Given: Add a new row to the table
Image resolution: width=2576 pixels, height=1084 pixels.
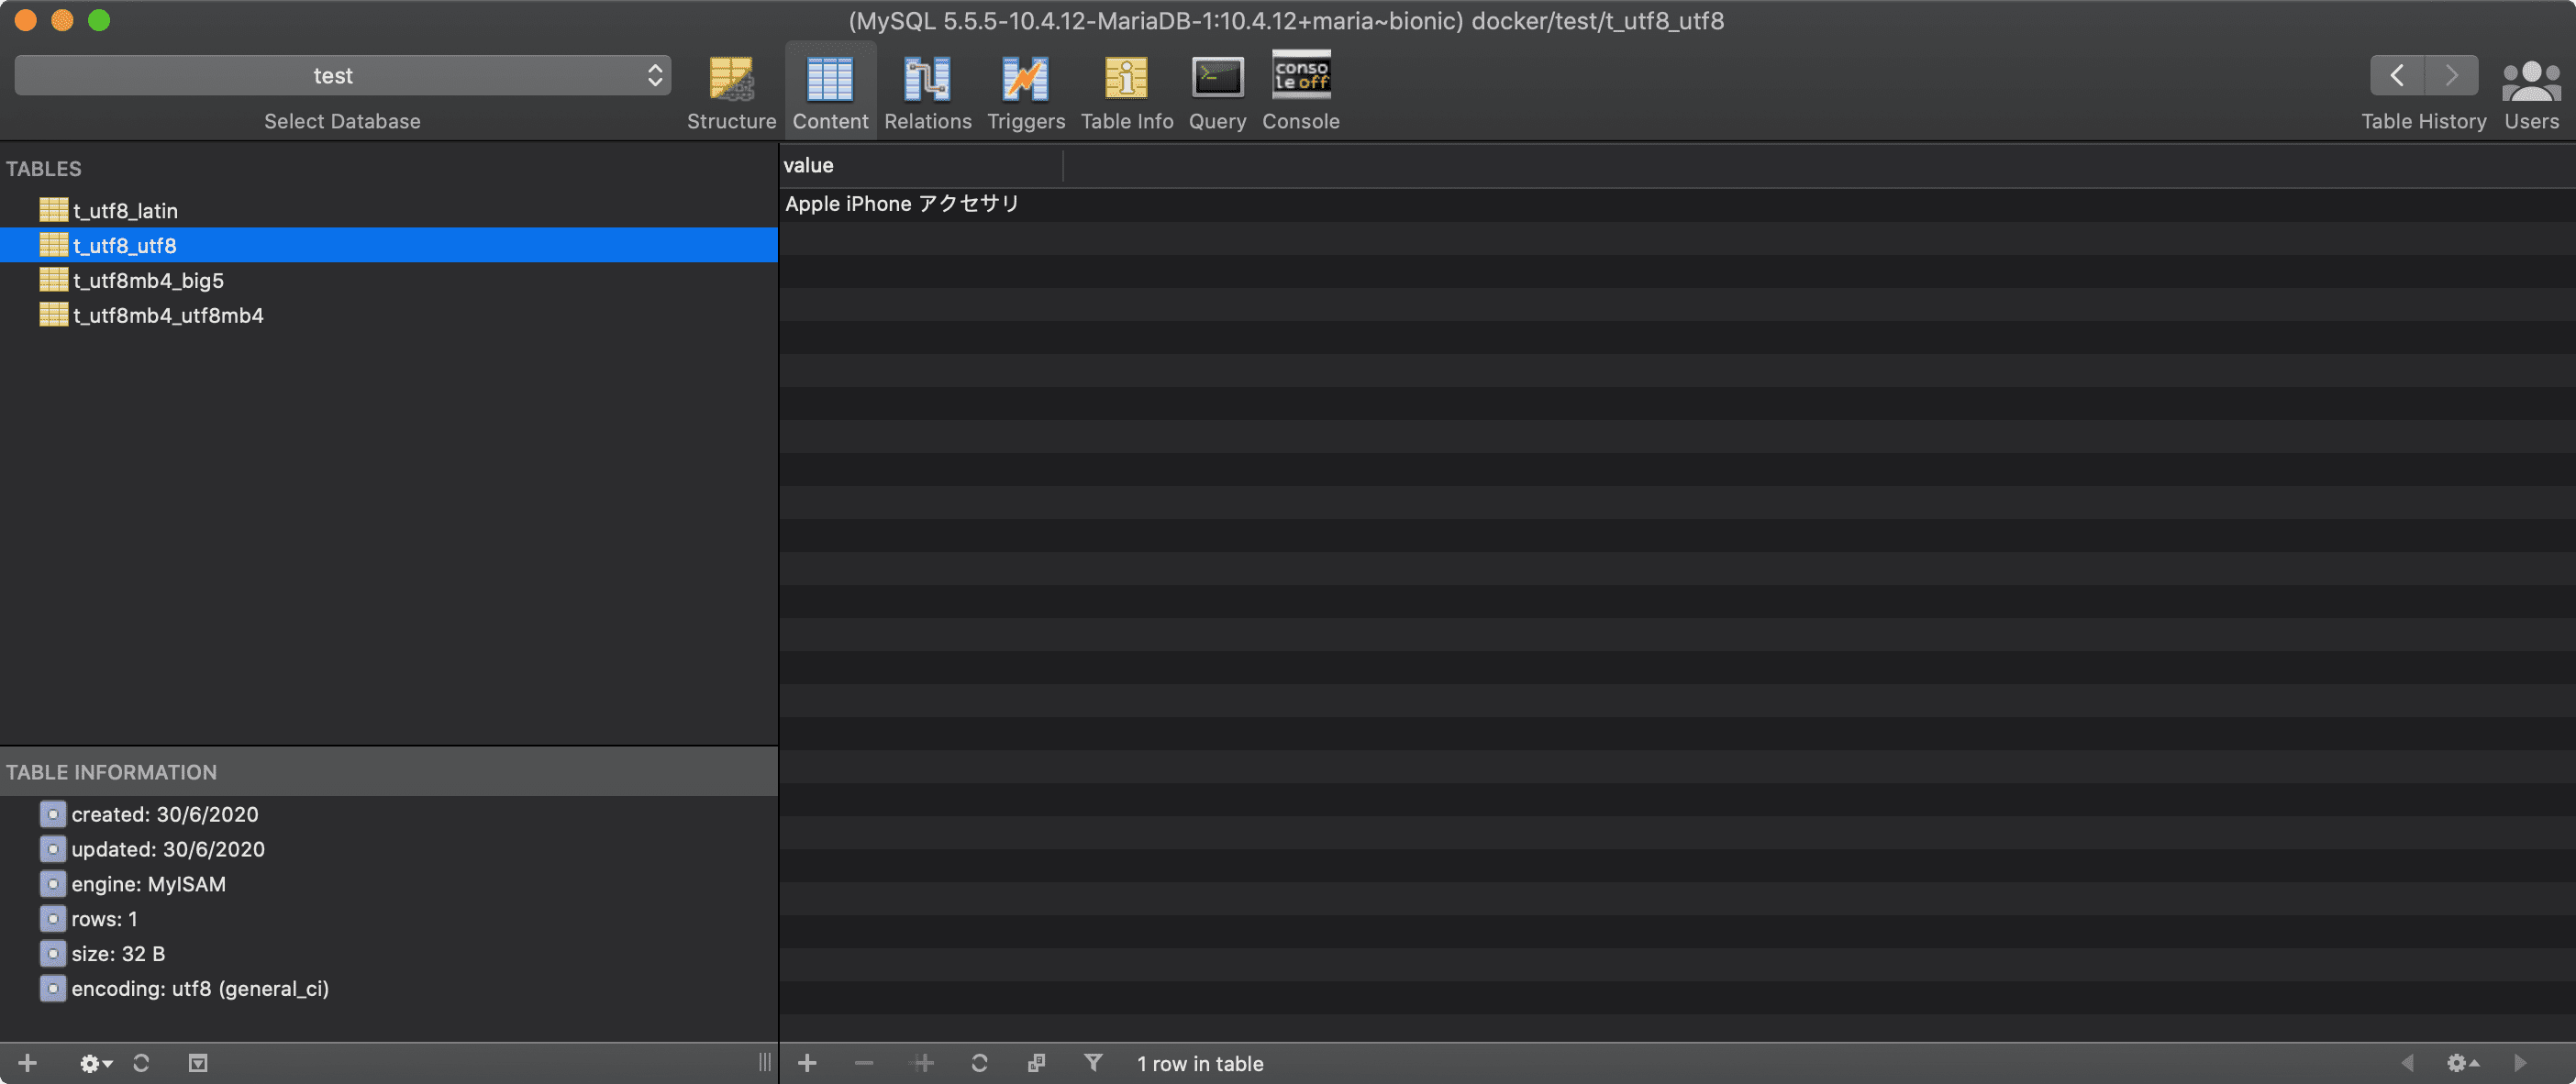Looking at the screenshot, I should (807, 1063).
